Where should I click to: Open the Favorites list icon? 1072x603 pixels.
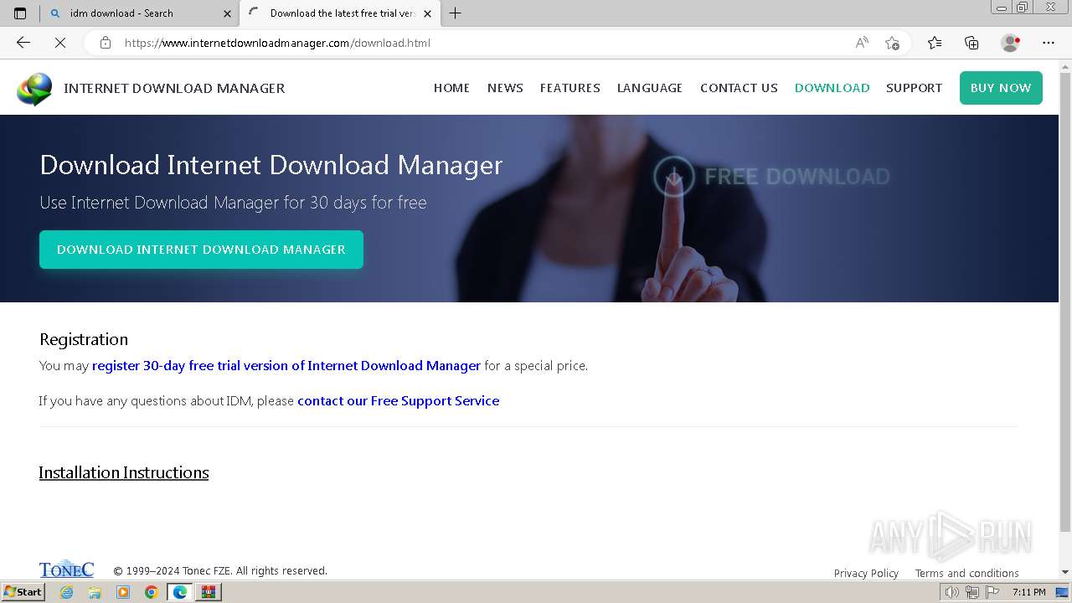pyautogui.click(x=935, y=43)
